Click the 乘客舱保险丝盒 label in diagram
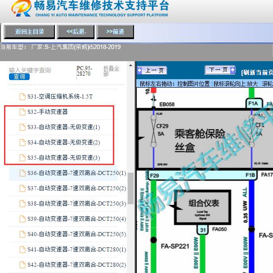Image resolution: width=273 pixels, height=273 pixels. coord(200,140)
